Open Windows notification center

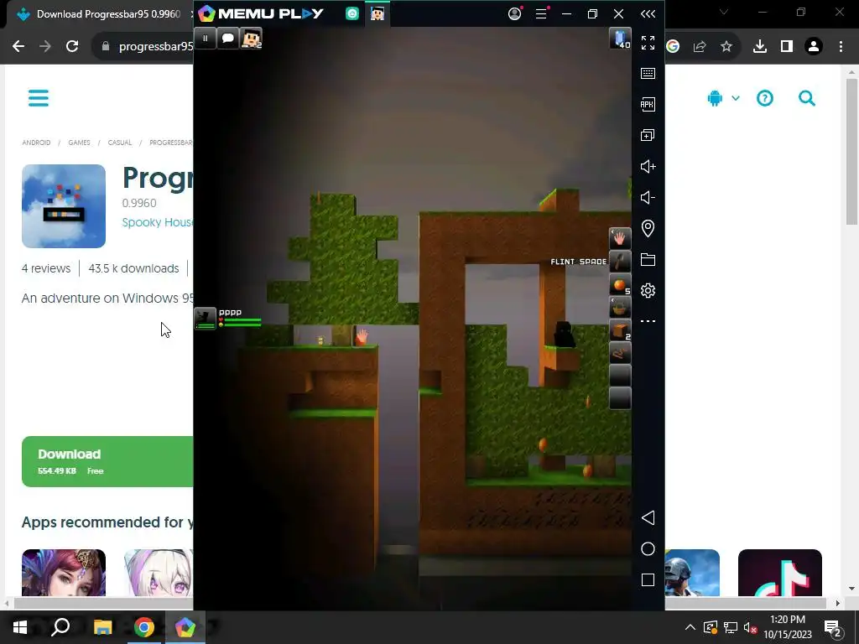tap(833, 627)
